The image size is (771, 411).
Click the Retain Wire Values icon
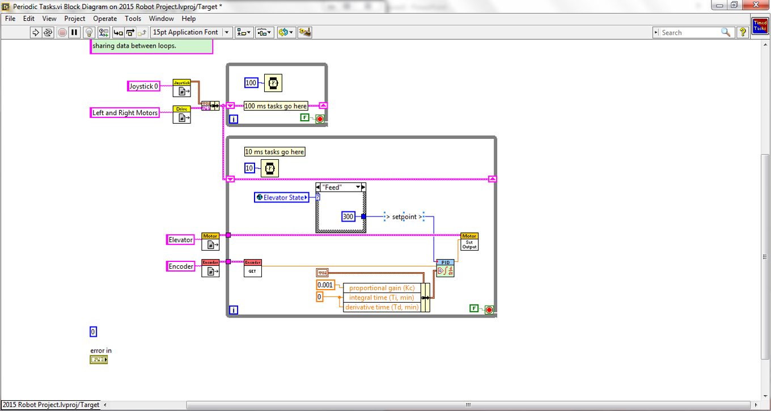pyautogui.click(x=103, y=33)
